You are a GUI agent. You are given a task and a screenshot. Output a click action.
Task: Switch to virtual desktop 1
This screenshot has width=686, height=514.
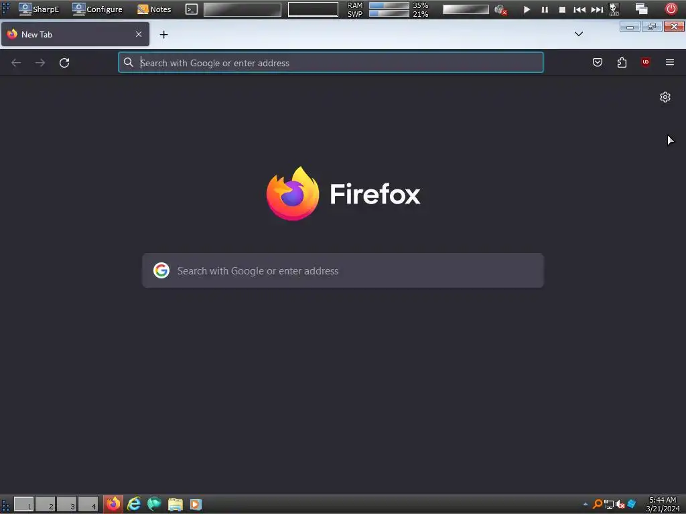23,505
